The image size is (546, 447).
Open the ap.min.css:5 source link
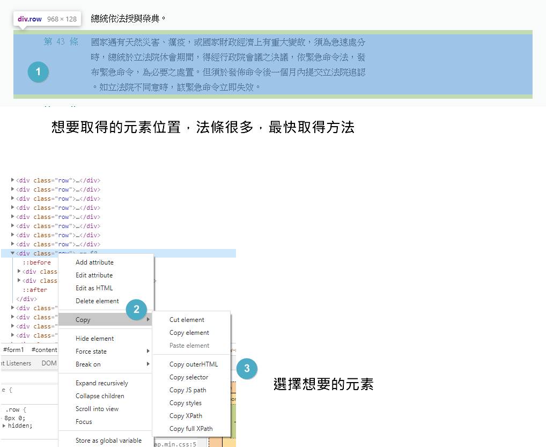click(176, 444)
